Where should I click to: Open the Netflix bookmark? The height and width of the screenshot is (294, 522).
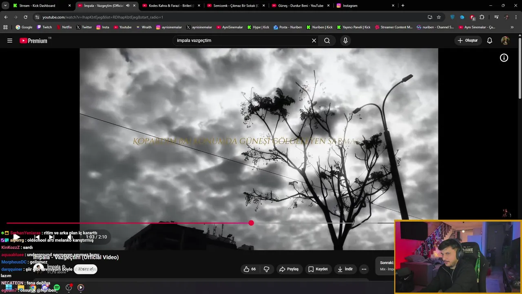tap(64, 27)
